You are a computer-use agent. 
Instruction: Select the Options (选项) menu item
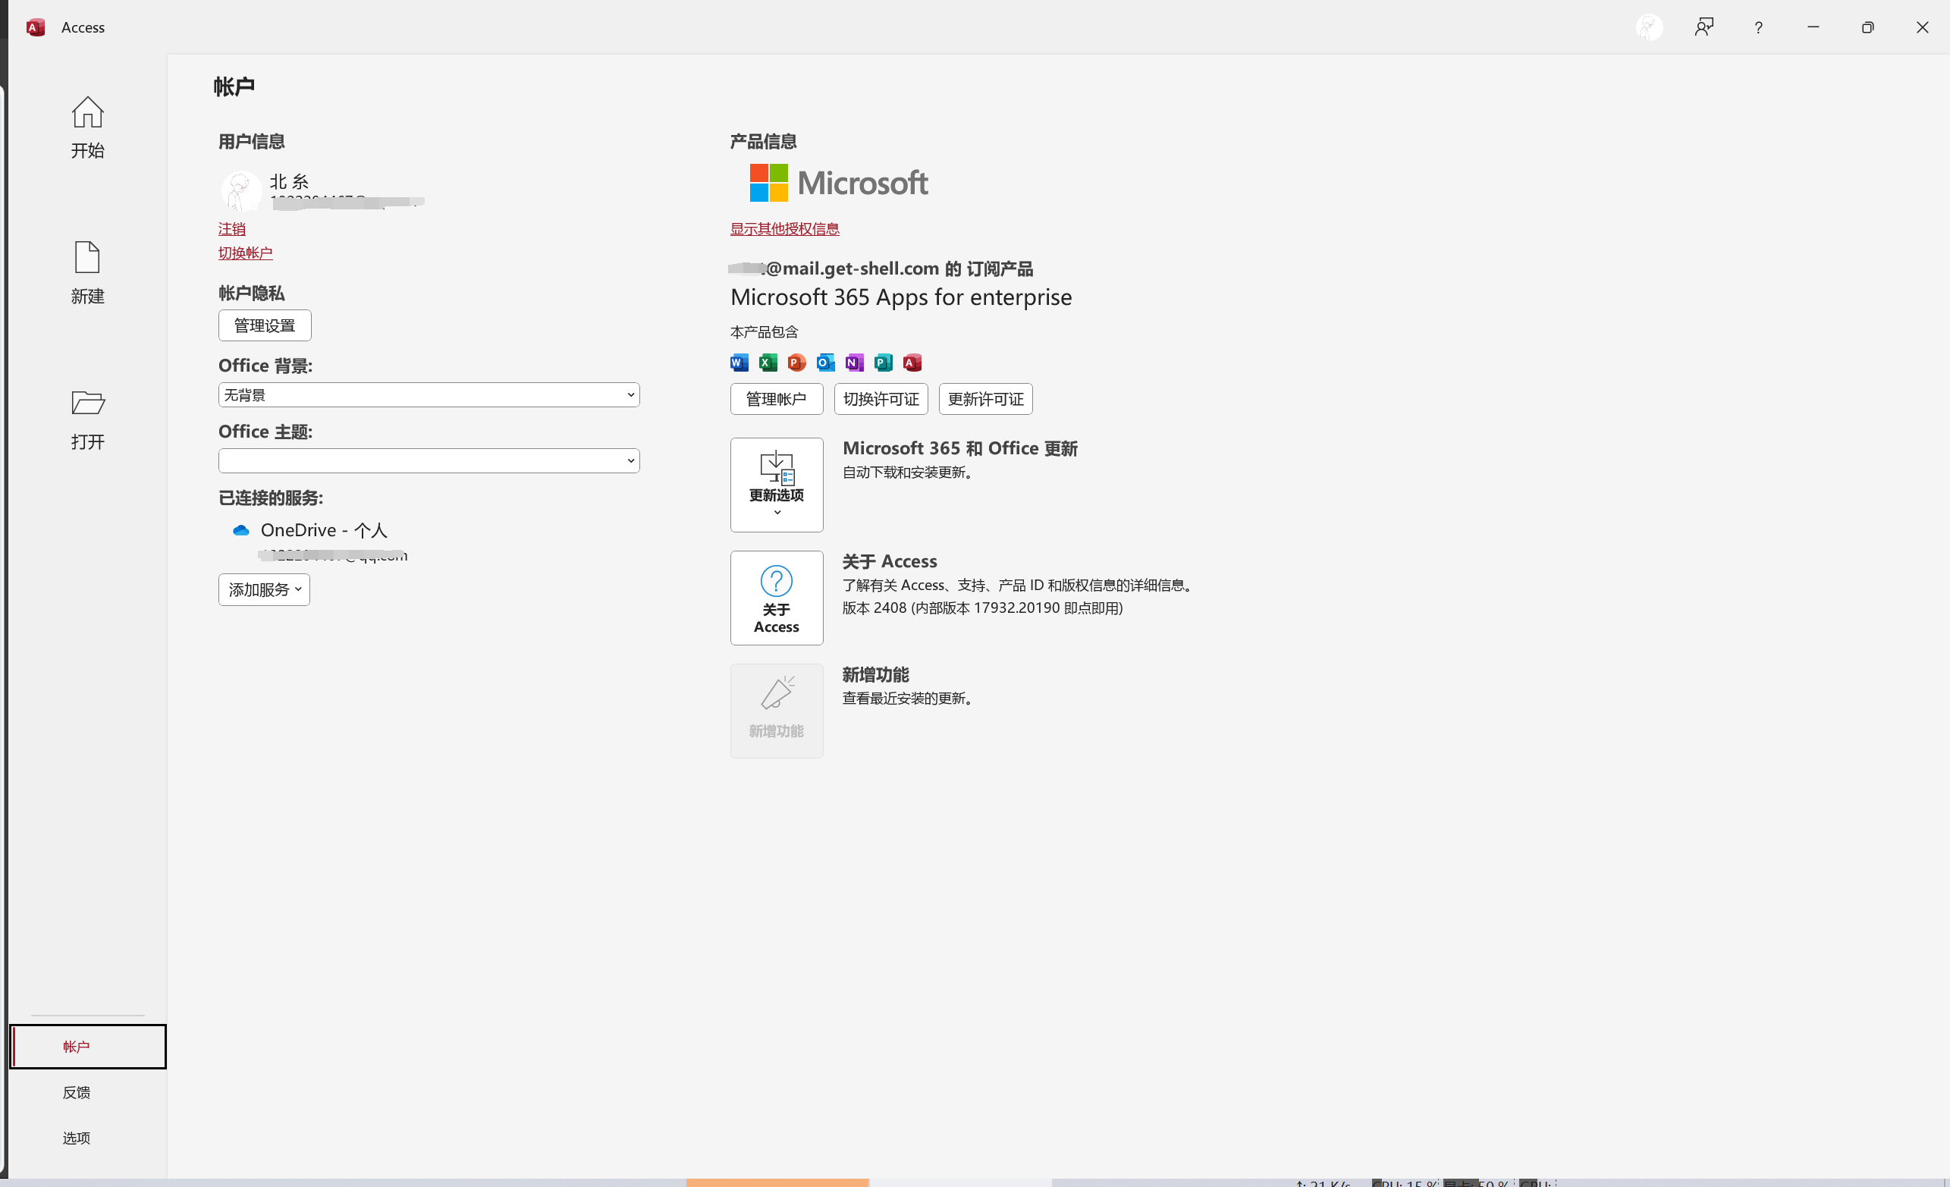[x=77, y=1137]
